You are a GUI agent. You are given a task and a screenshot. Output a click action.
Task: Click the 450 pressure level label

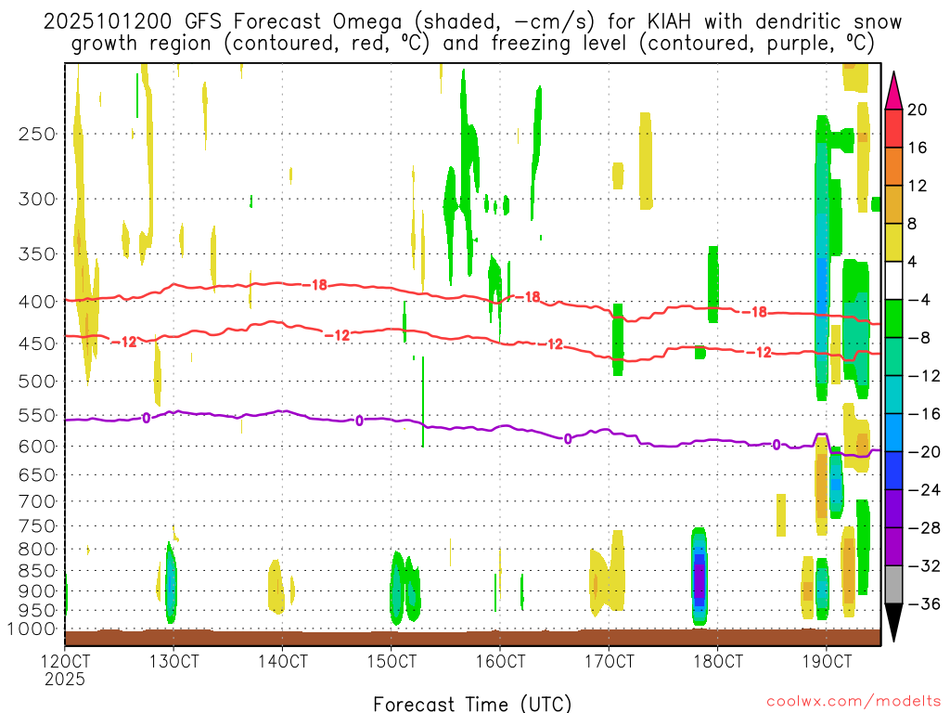pos(37,344)
